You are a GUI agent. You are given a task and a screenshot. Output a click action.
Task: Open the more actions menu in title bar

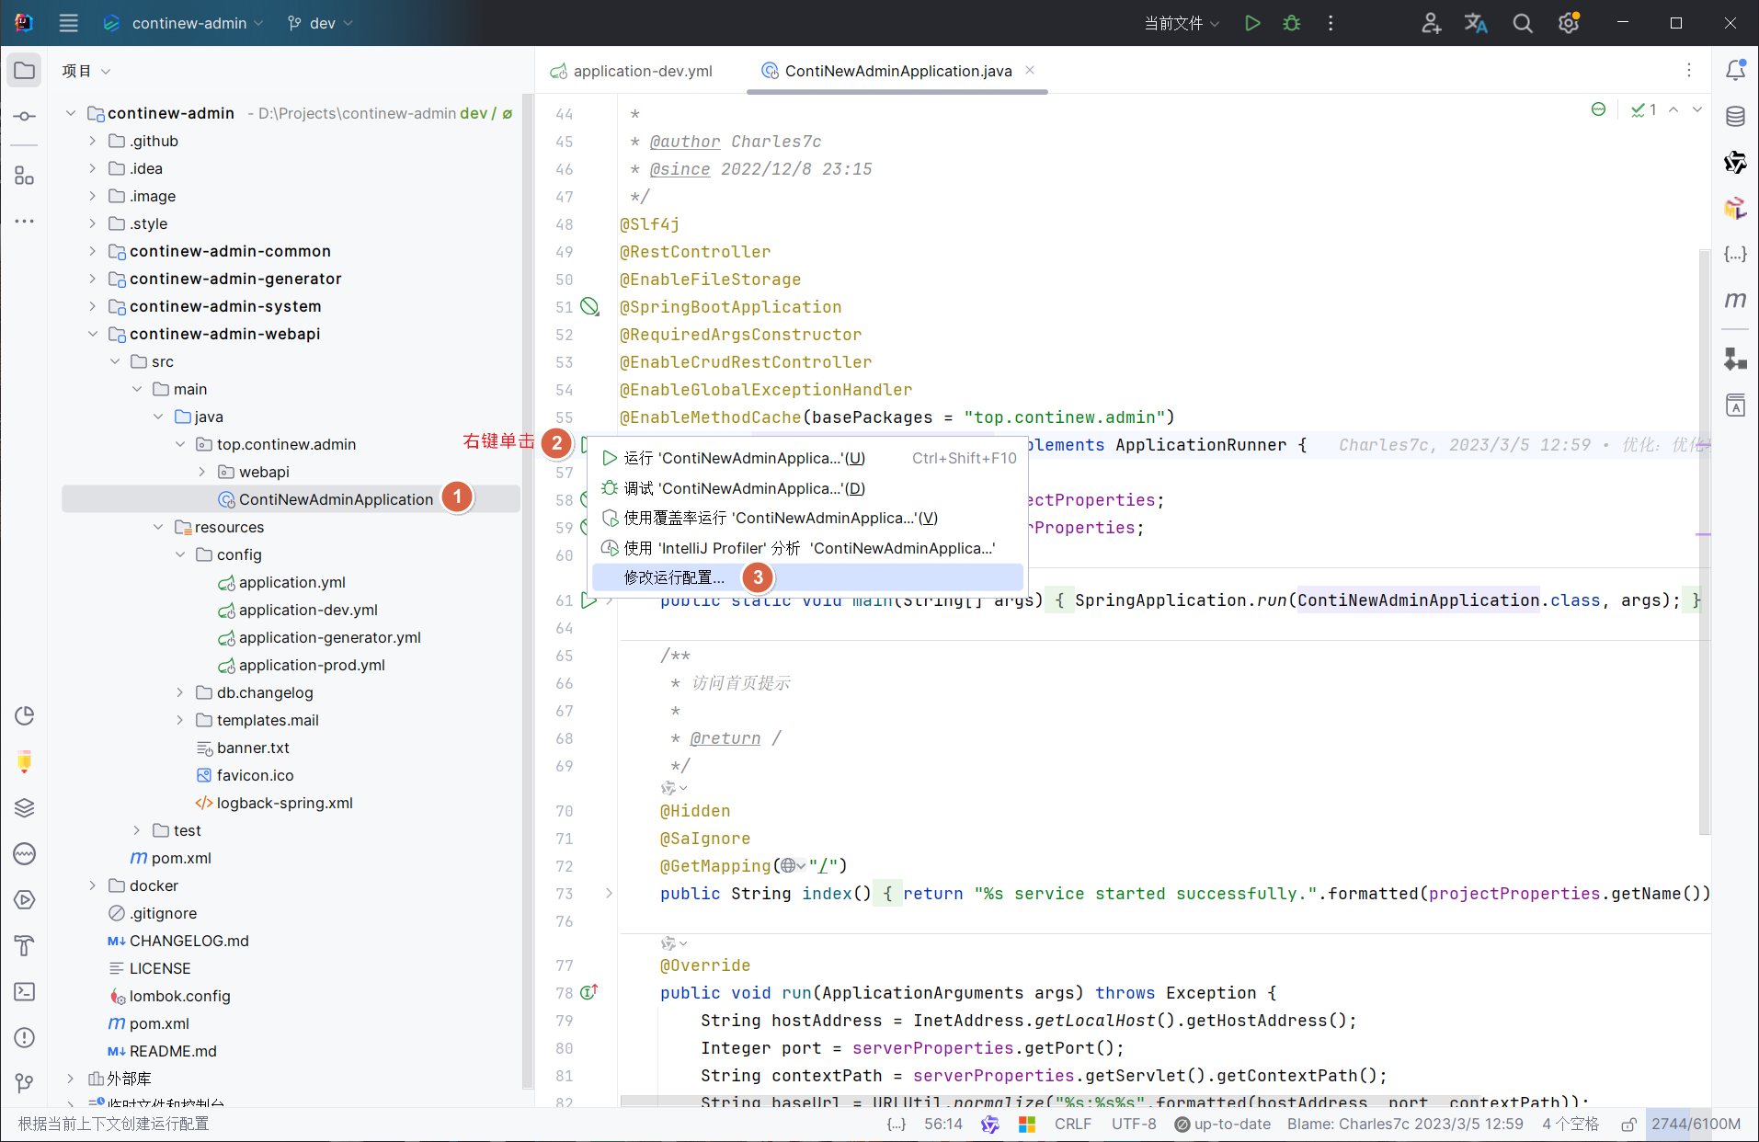coord(1331,23)
